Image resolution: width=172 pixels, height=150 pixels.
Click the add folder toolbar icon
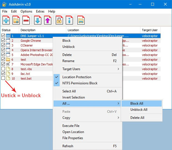(16, 20)
